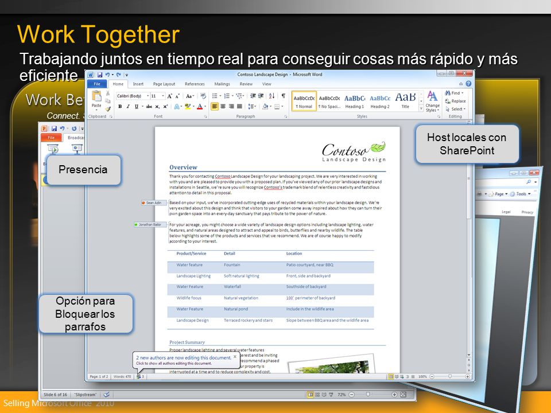Click the Paste icon in Word's Clipboard group
551x413 pixels.
click(96, 96)
